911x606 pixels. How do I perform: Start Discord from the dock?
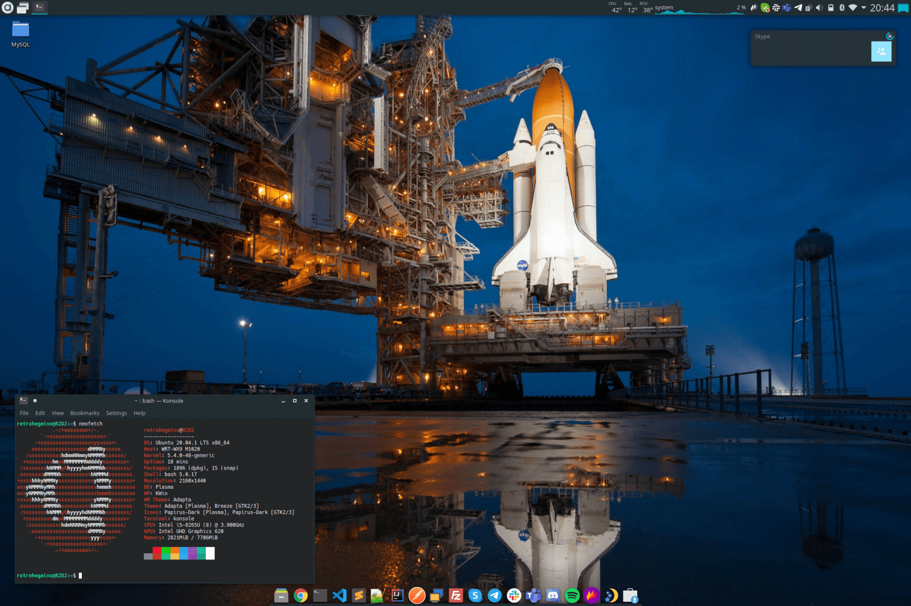point(553,596)
